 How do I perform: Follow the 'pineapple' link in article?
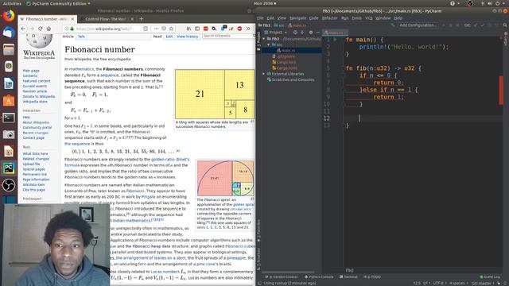[236, 257]
